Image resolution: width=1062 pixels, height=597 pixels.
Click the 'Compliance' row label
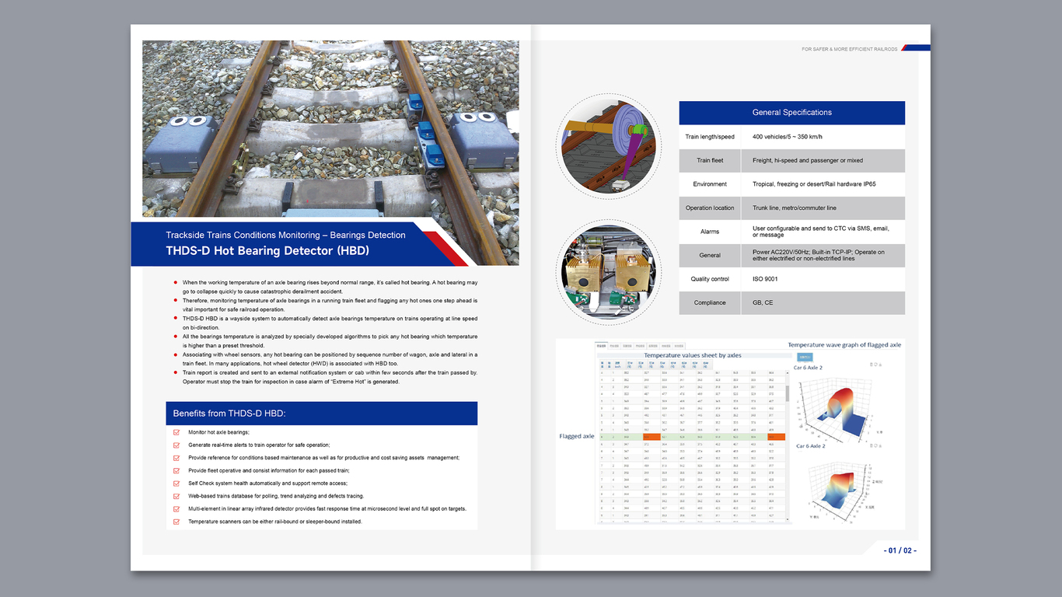coord(710,303)
